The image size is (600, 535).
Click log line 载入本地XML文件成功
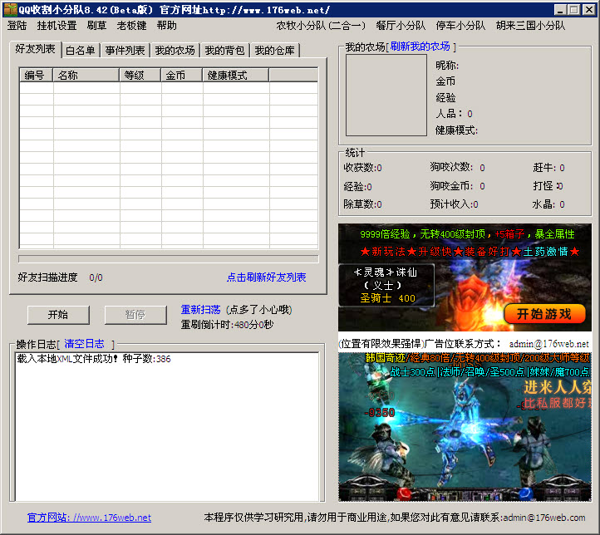(x=94, y=359)
